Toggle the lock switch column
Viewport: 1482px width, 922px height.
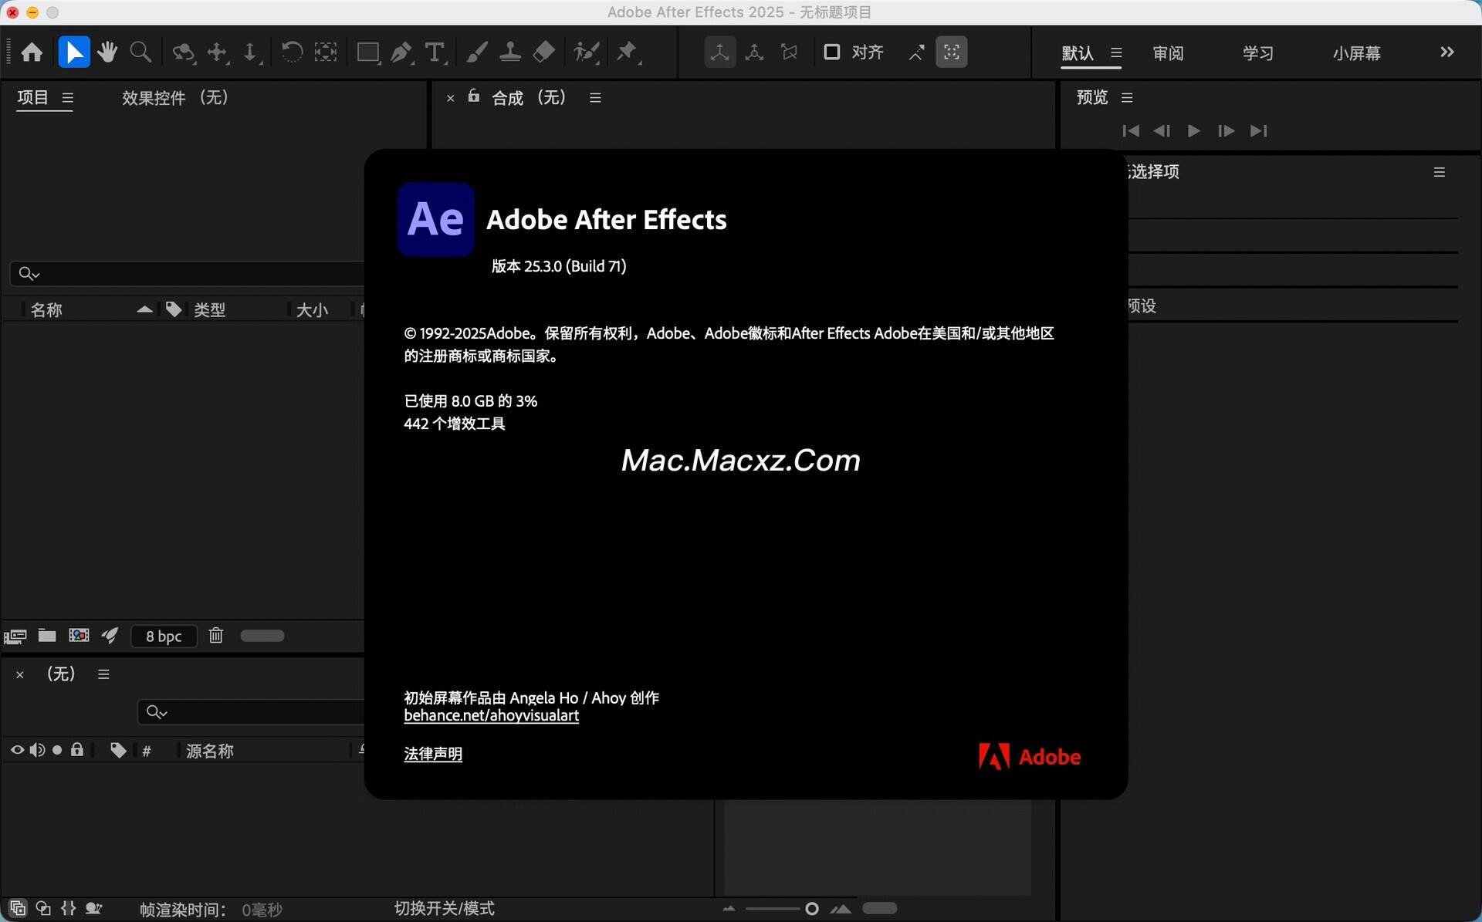pos(77,750)
